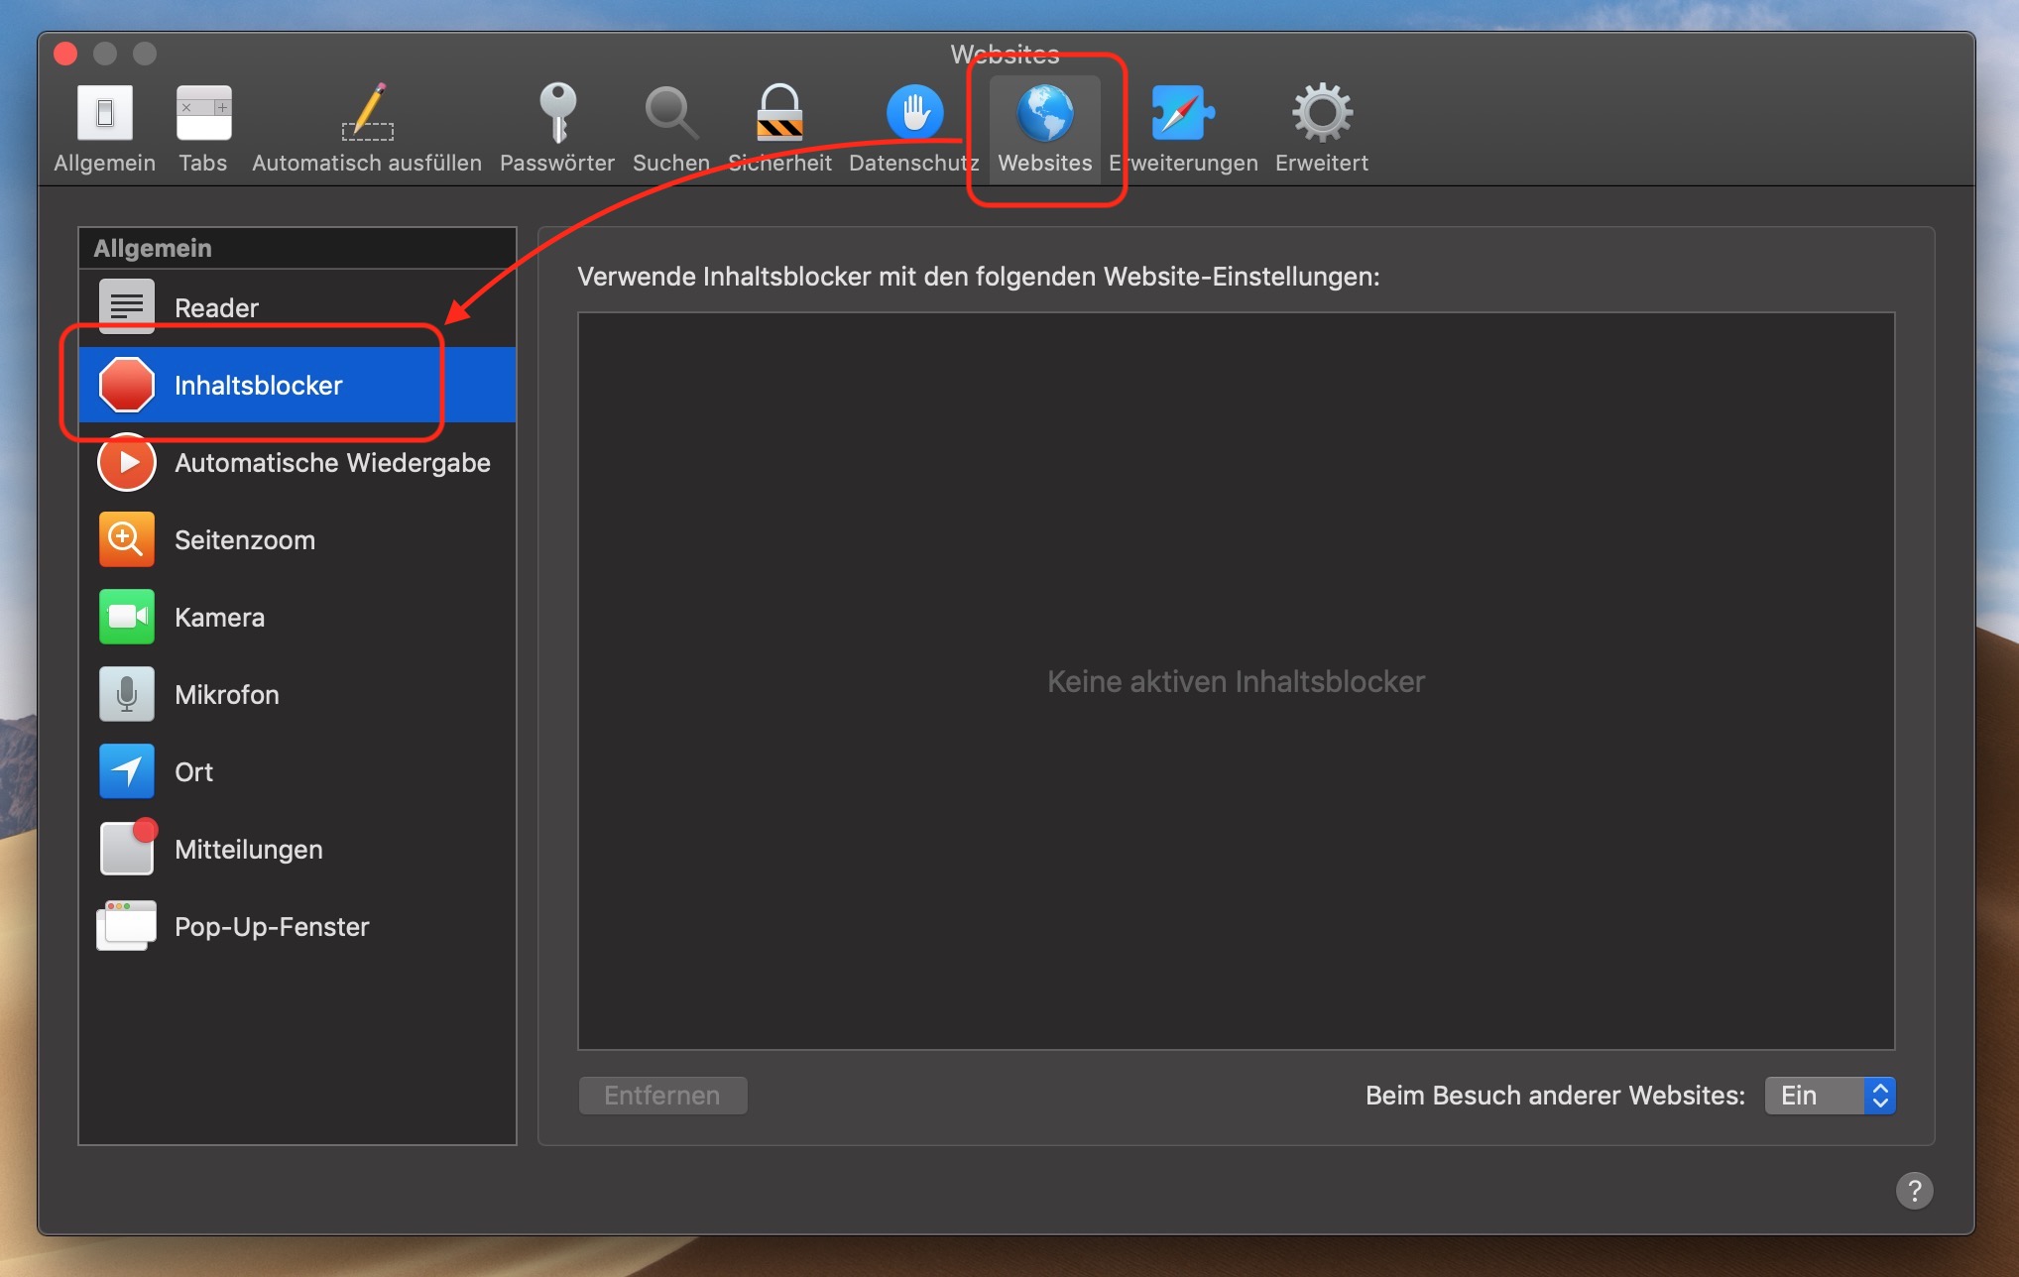The width and height of the screenshot is (2019, 1277).
Task: Switch to the Tabs preferences pane
Action: 203,129
